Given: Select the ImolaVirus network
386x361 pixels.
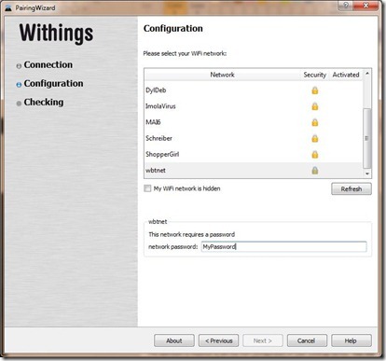Looking at the screenshot, I should pyautogui.click(x=254, y=106).
